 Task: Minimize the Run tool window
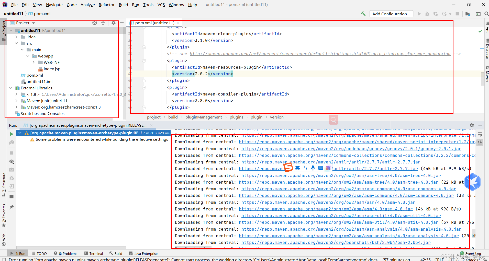(480, 125)
